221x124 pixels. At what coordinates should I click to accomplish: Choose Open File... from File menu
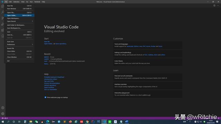(x=19, y=12)
